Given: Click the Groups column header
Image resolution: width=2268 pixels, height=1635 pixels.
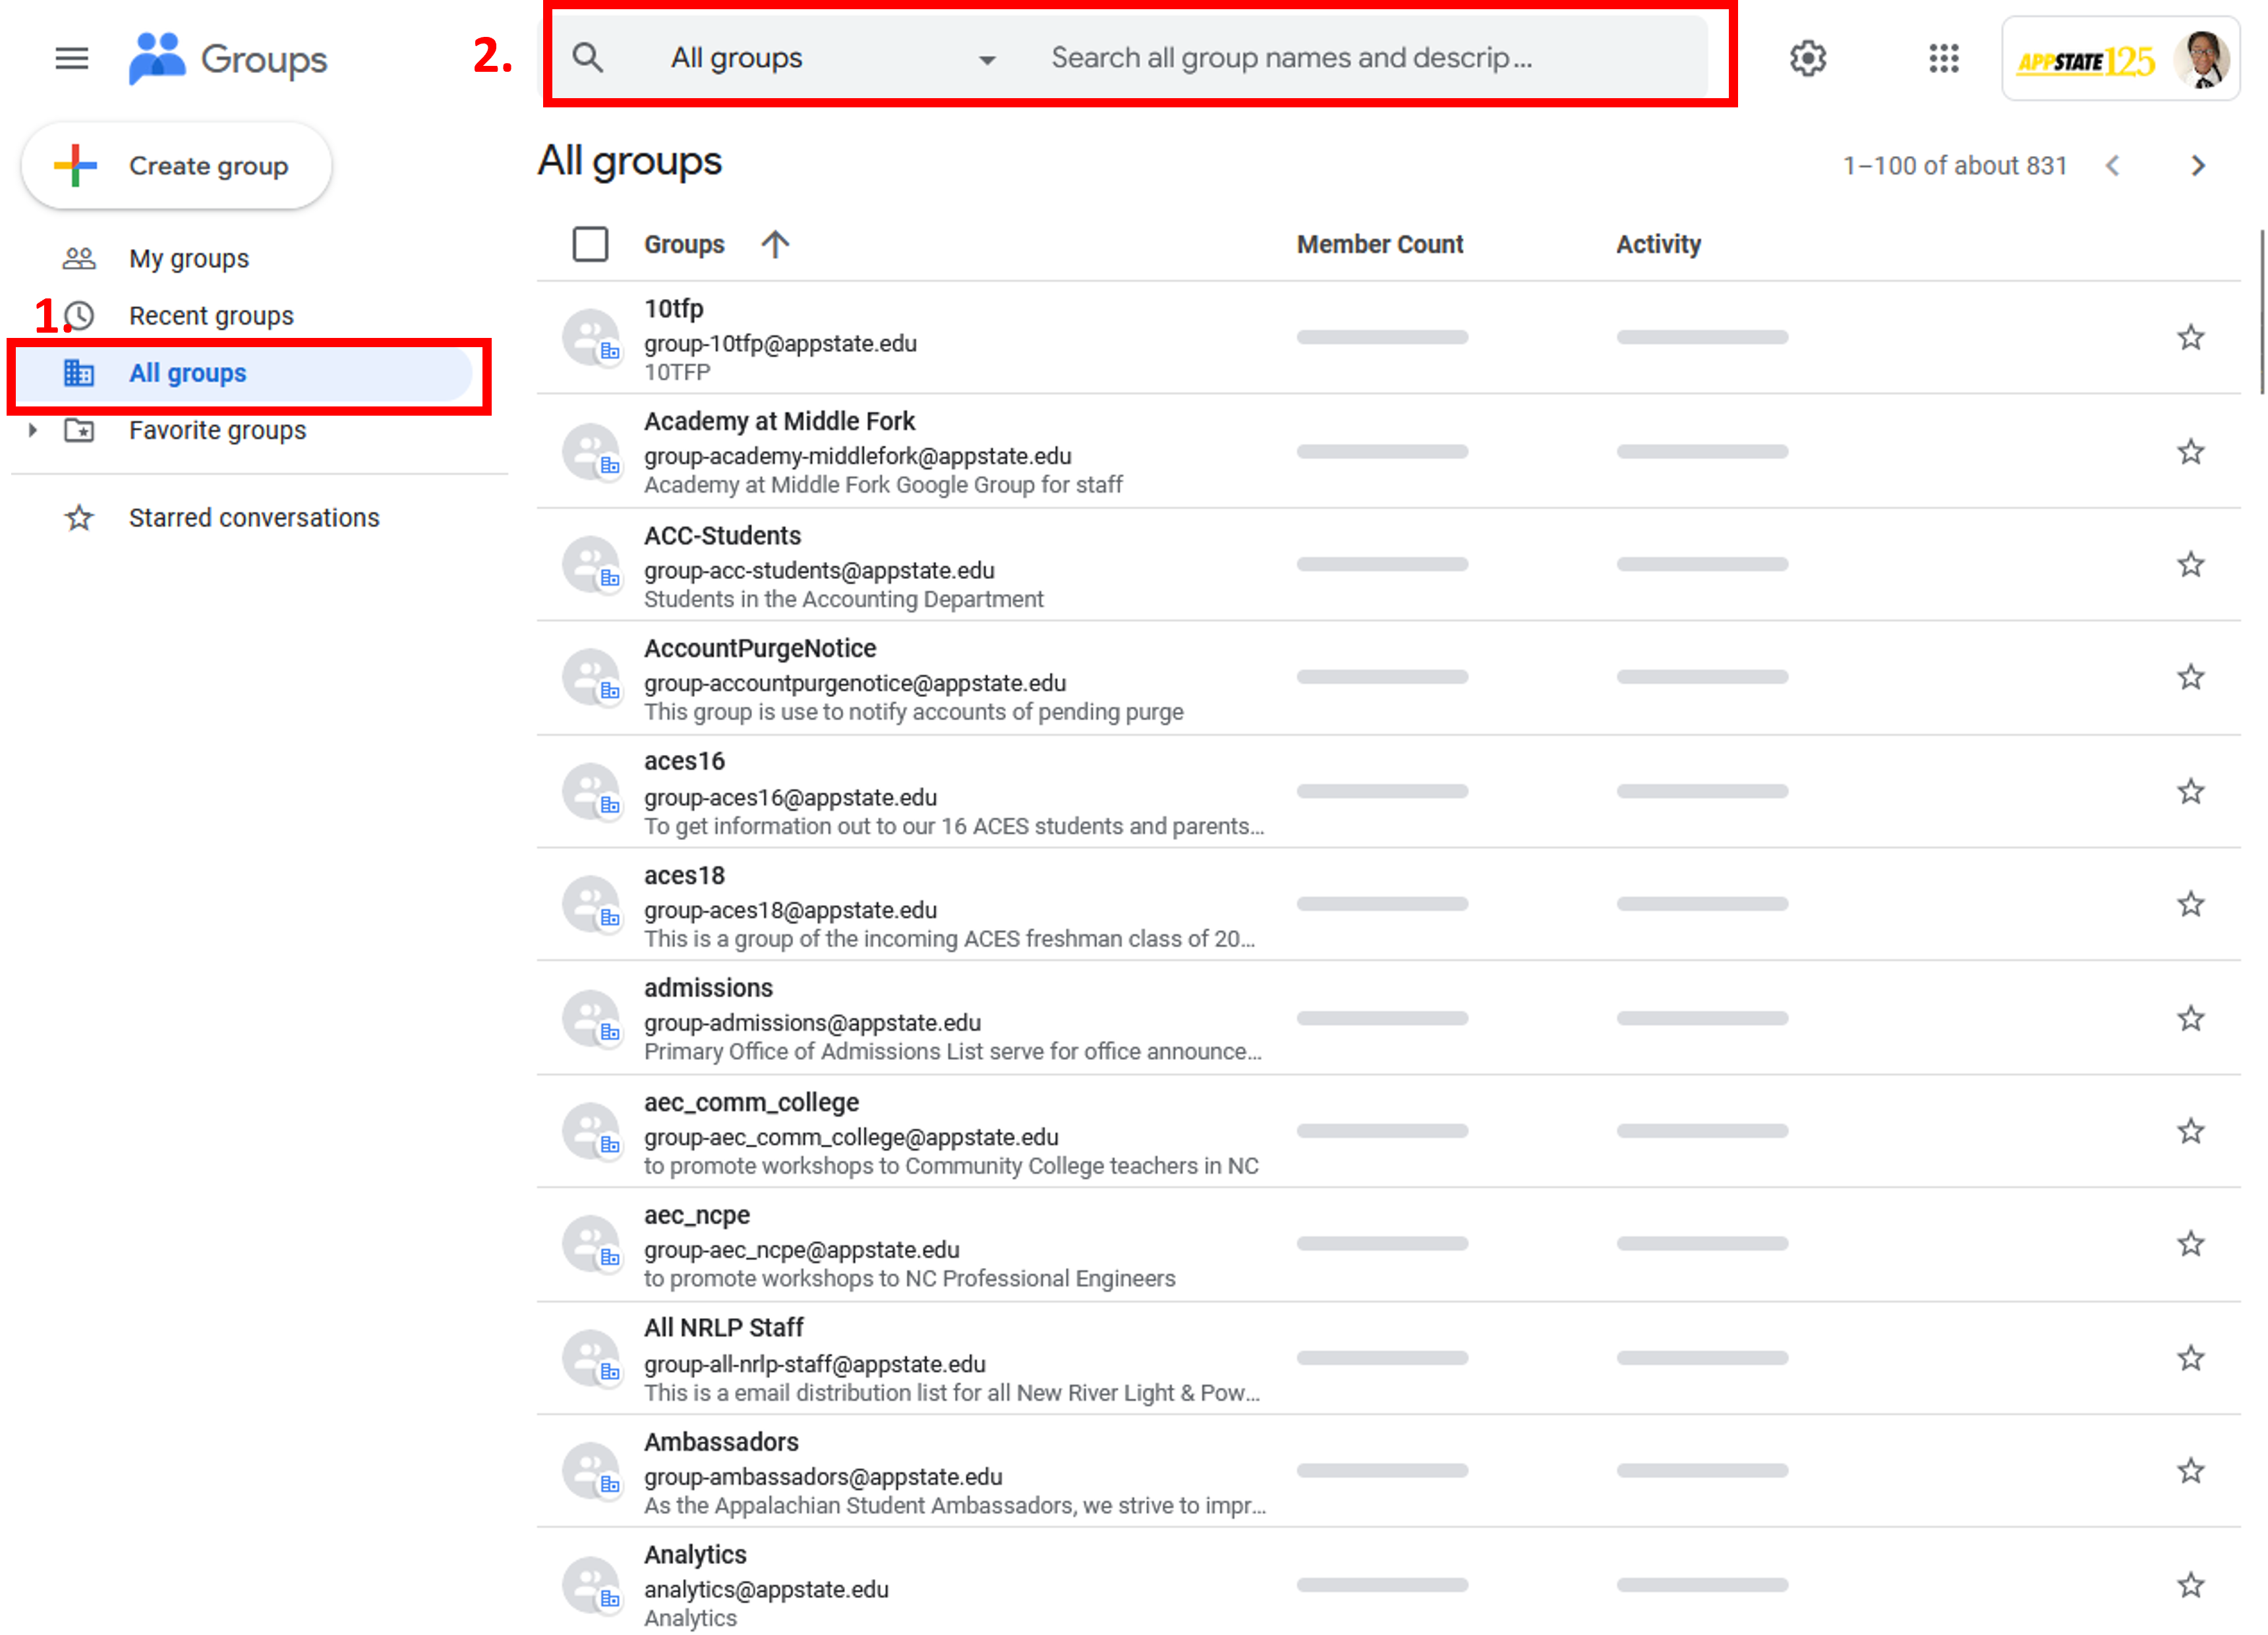Looking at the screenshot, I should [x=684, y=244].
